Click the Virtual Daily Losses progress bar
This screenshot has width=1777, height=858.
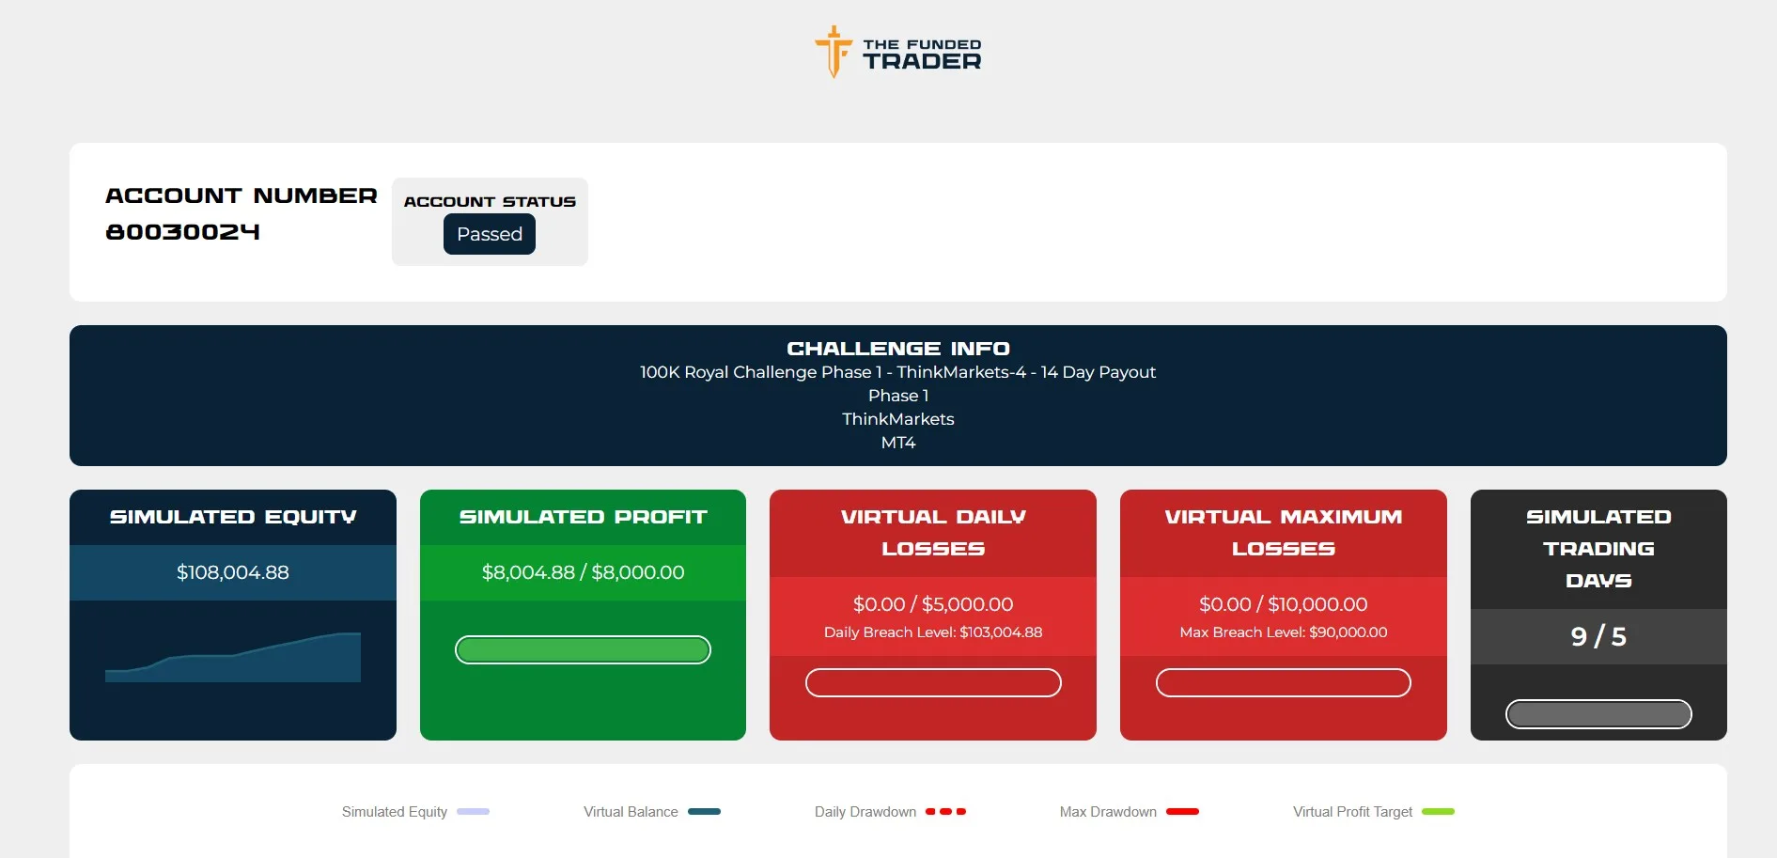click(x=933, y=682)
